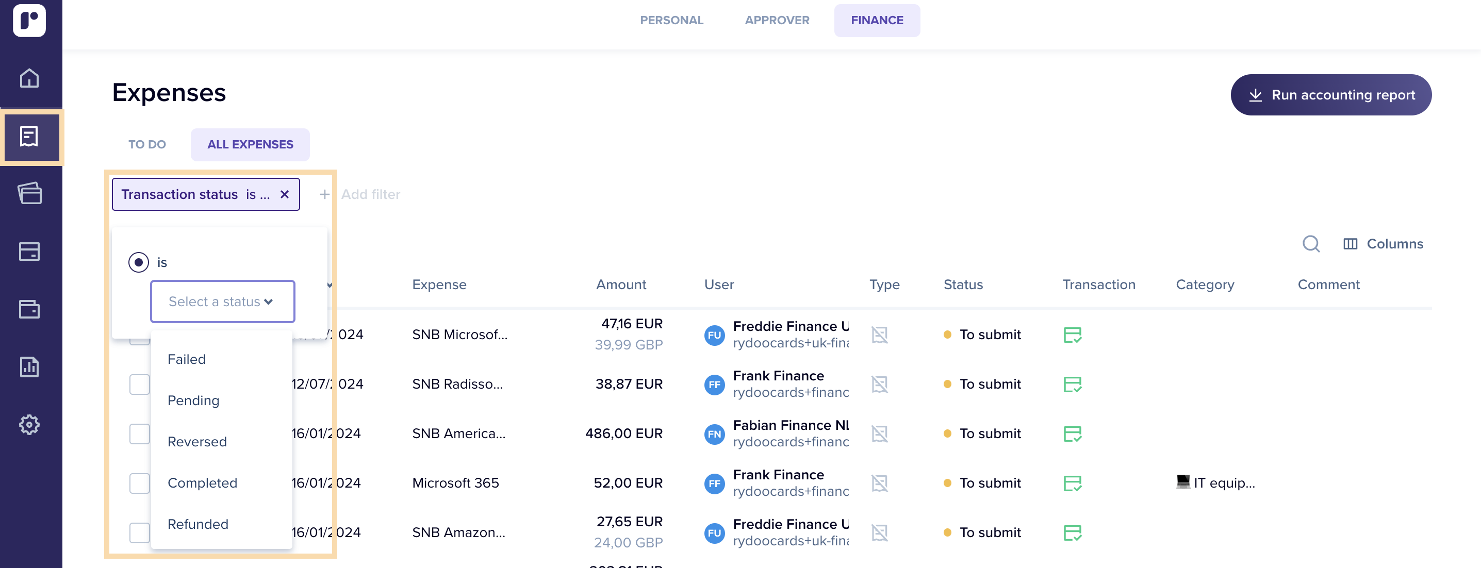Screen dimensions: 1481x568
Task: Tick the checkbox for SNB America row
Action: click(x=140, y=433)
